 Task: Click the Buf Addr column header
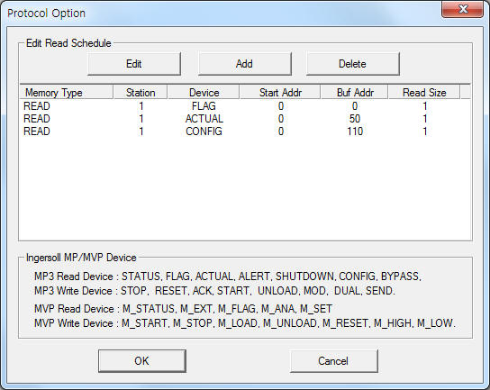pyautogui.click(x=355, y=93)
